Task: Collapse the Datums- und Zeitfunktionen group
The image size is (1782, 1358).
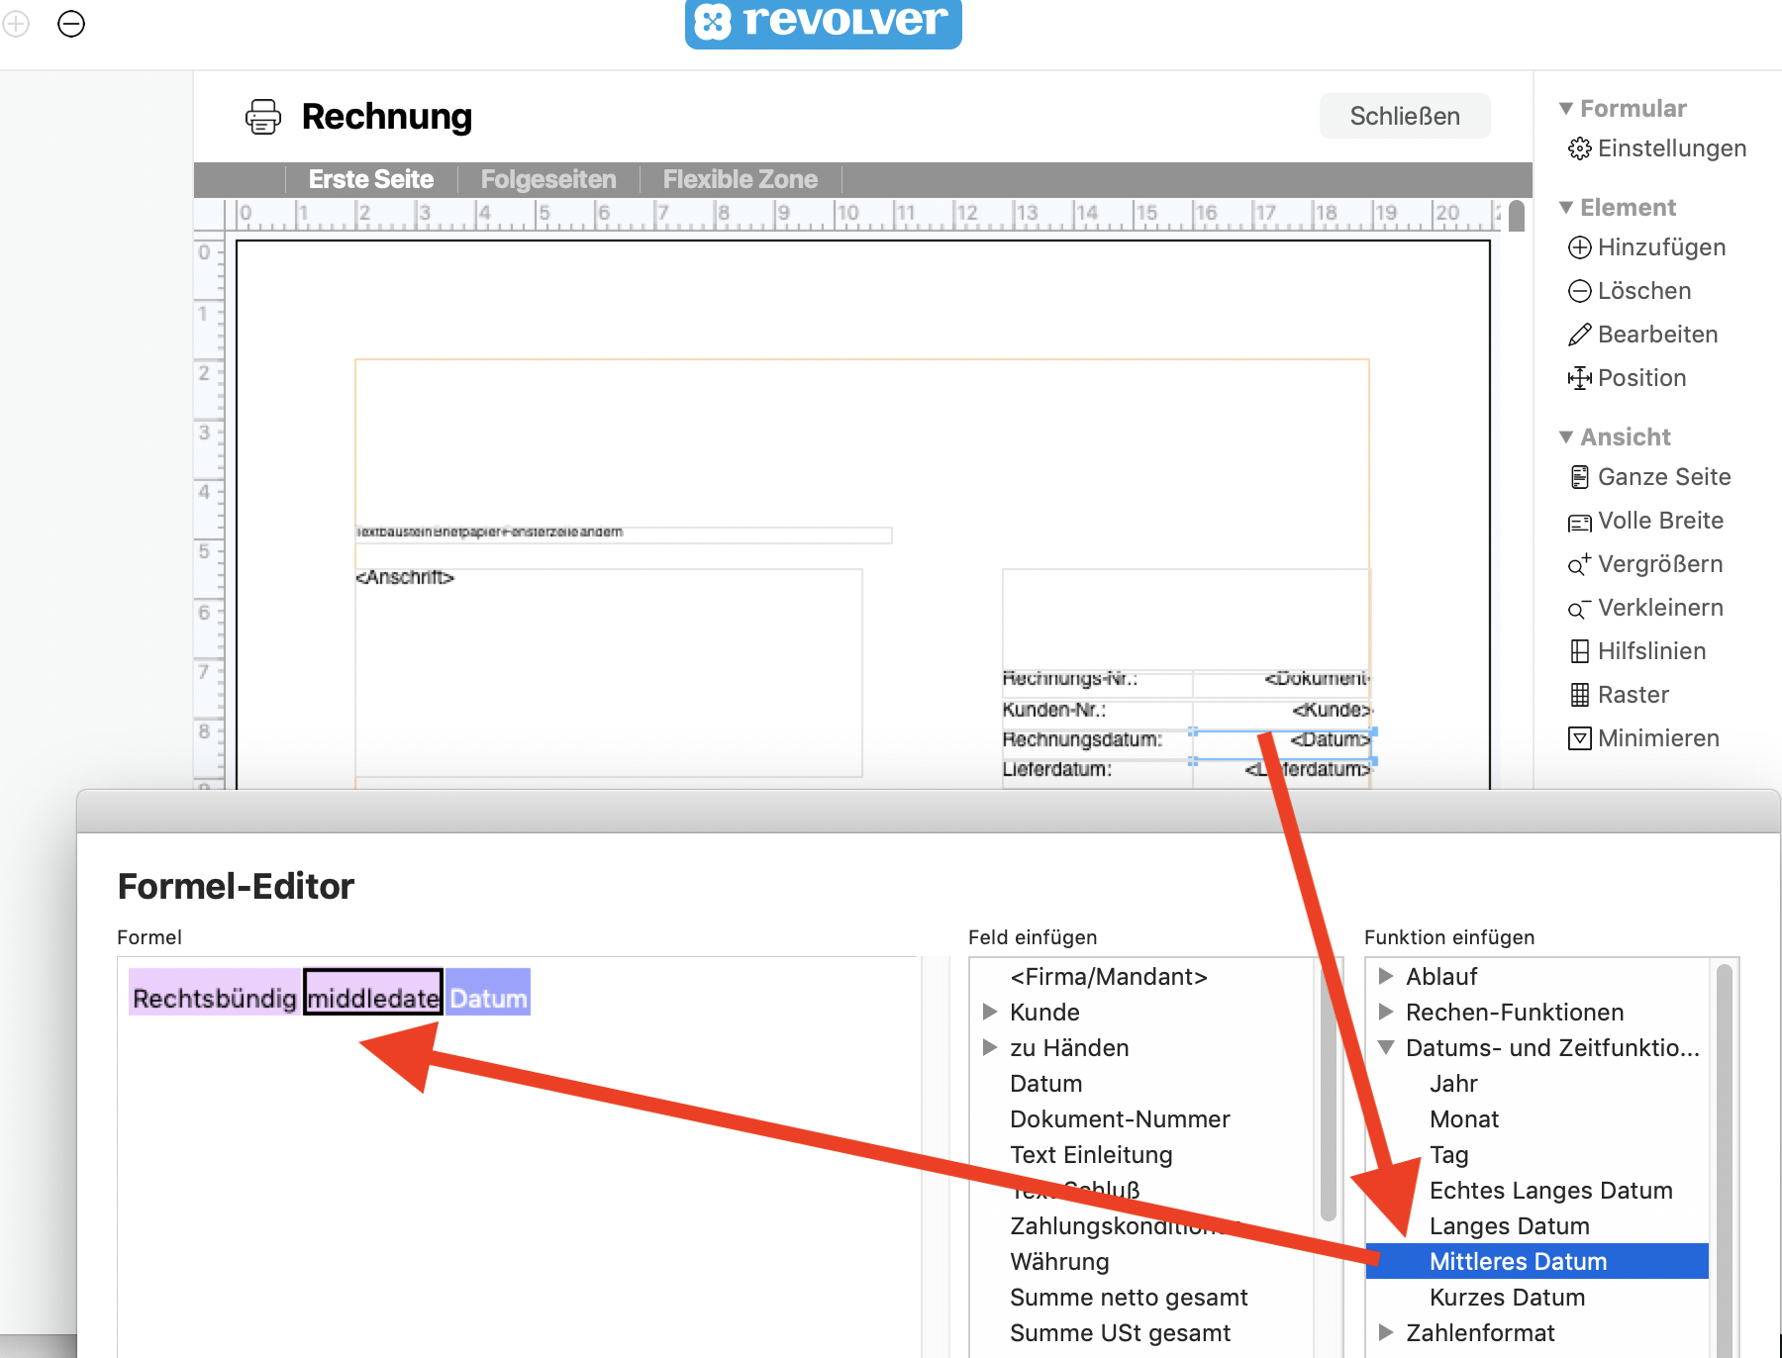Action: click(1386, 1047)
